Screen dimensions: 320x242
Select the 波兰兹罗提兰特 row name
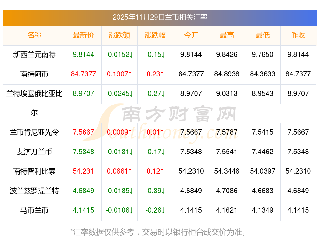pos(34,191)
